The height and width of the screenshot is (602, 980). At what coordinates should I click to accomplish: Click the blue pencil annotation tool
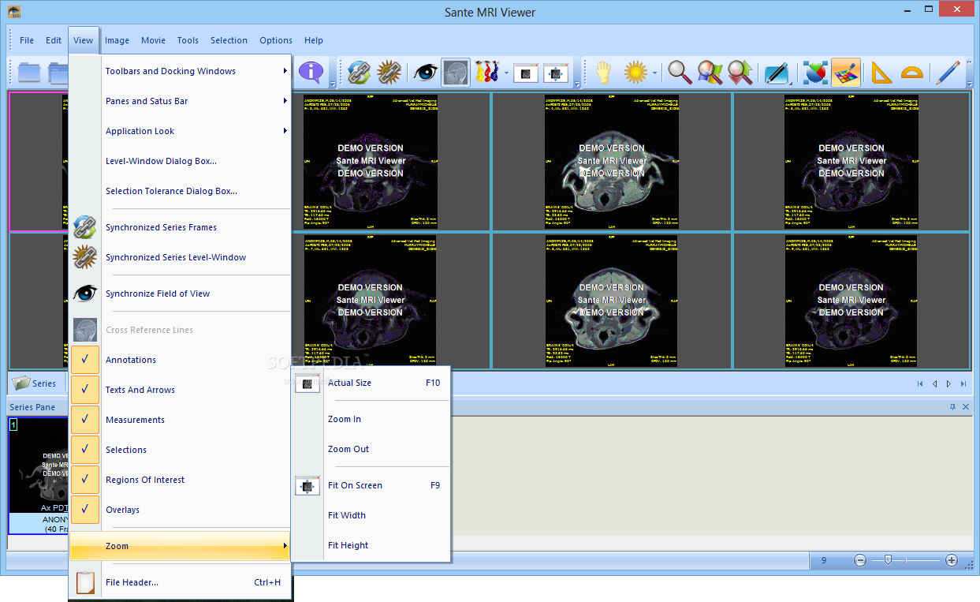[947, 73]
